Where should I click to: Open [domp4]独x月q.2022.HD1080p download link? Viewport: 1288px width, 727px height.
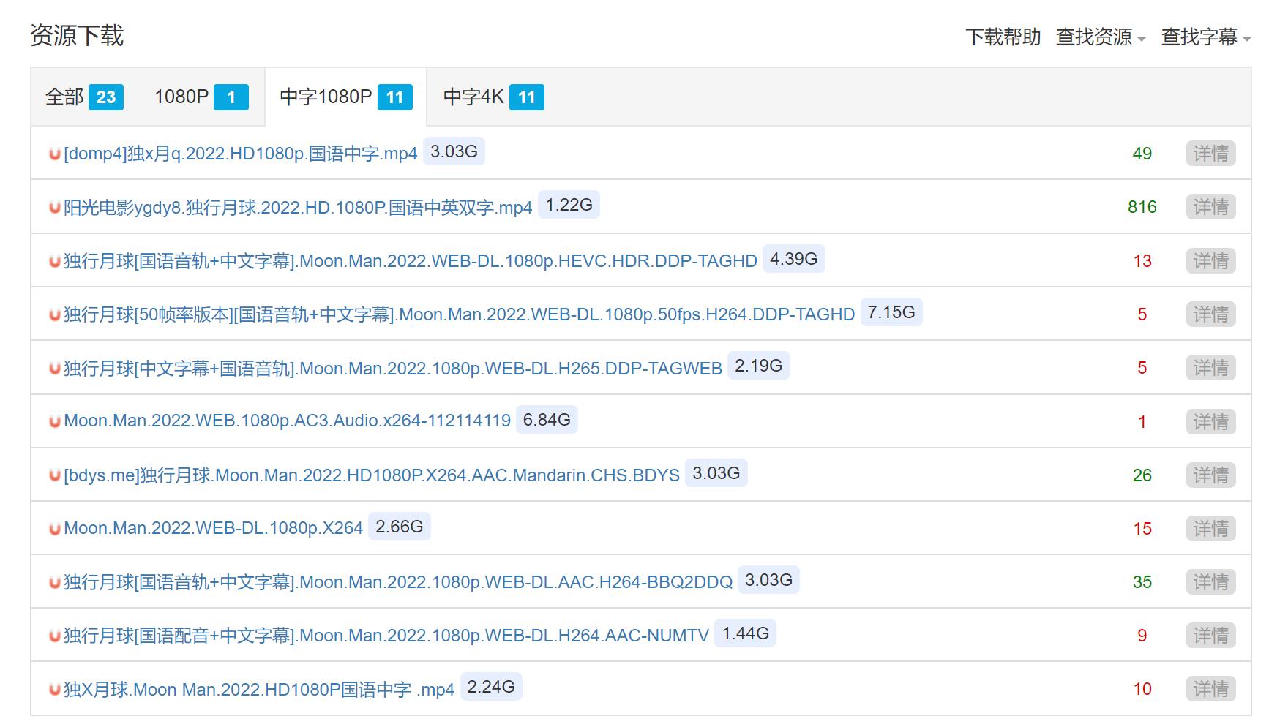(x=240, y=154)
